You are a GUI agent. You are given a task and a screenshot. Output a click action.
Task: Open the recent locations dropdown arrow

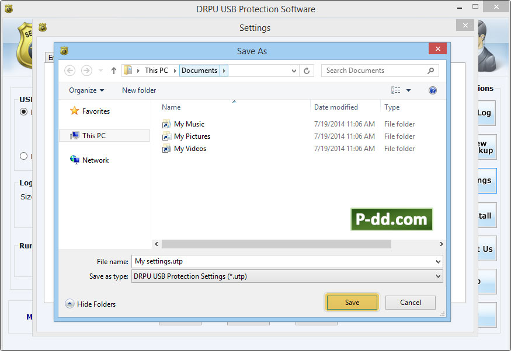100,71
